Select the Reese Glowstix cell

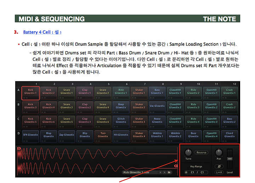[x=157, y=122]
